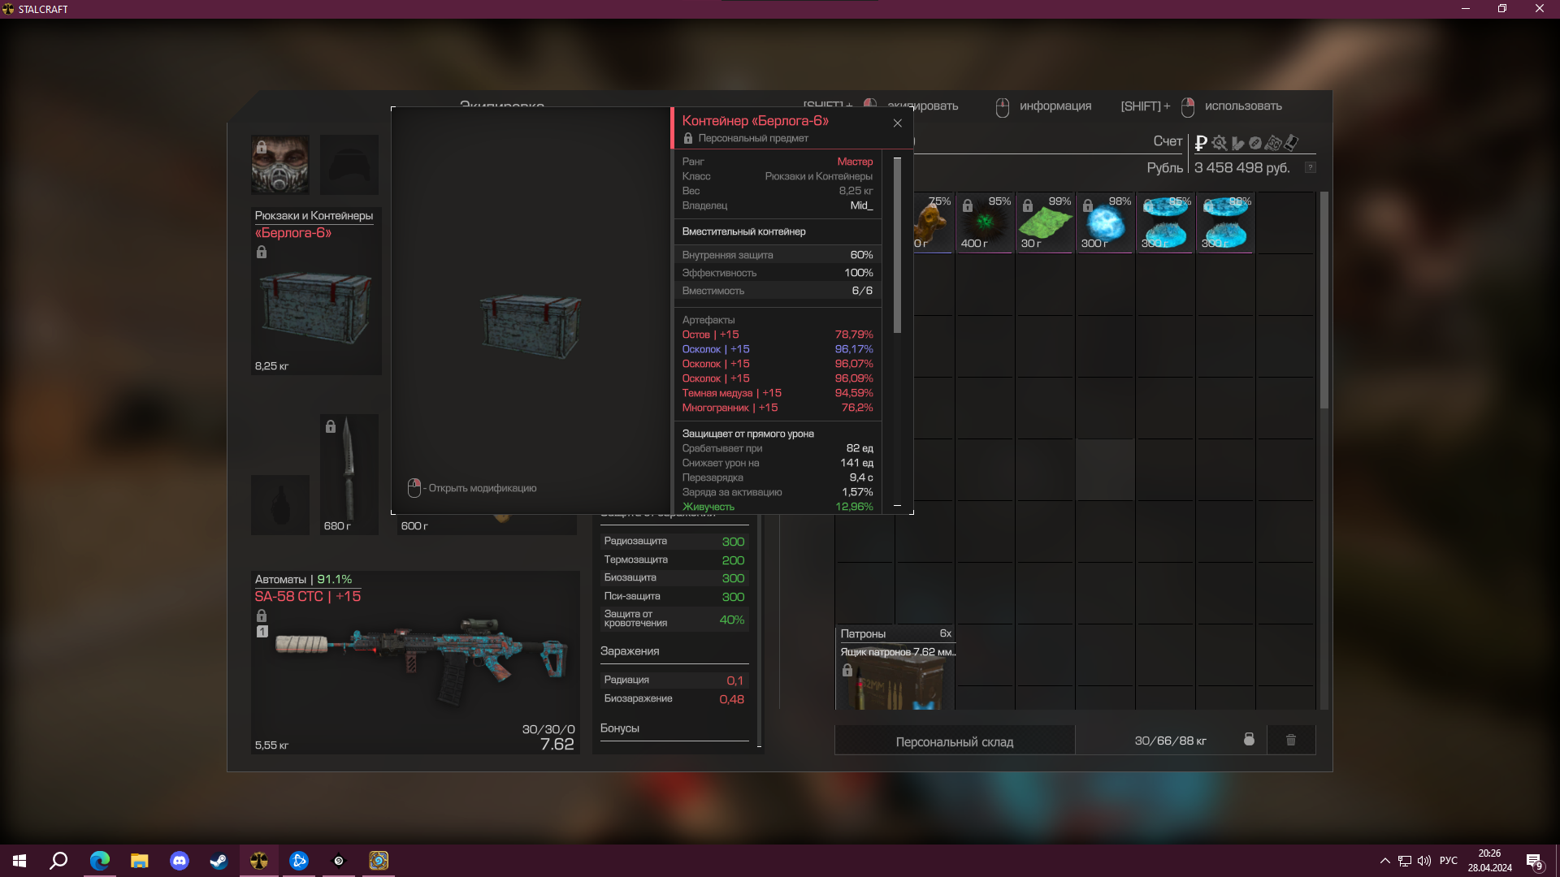Select the empty grenade equipment slot
The width and height of the screenshot is (1560, 877).
pos(280,505)
